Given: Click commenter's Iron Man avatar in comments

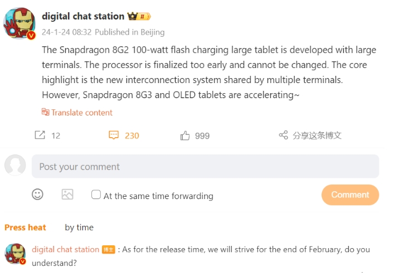Looking at the screenshot, I should tap(15, 254).
